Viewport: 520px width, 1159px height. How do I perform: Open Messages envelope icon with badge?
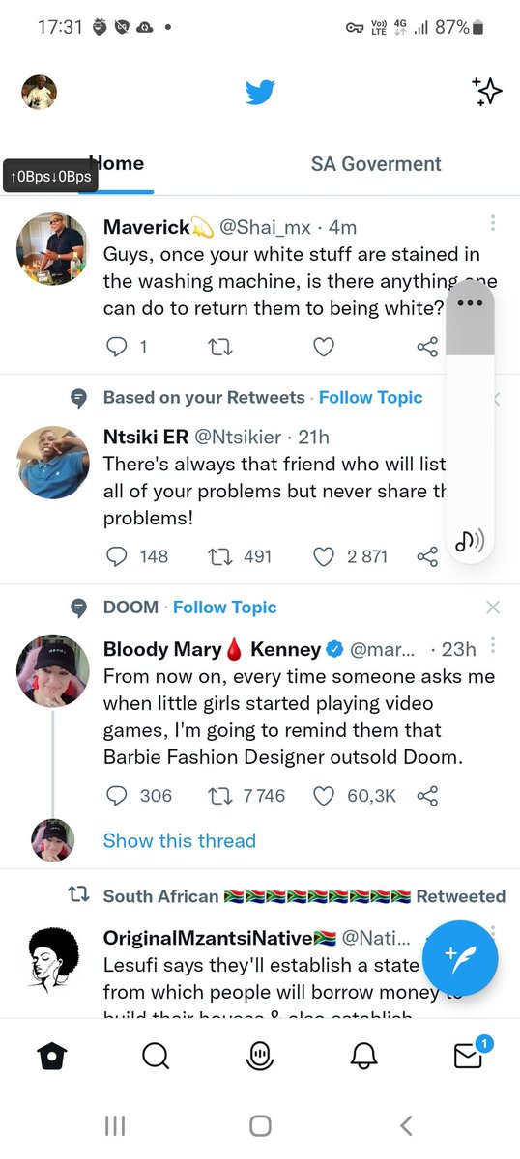point(469,1054)
